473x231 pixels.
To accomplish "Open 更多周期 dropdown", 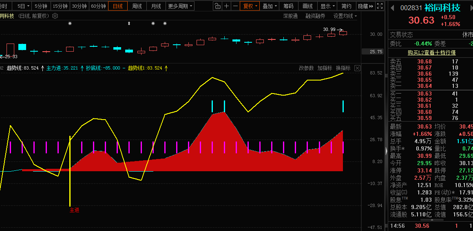I will (180, 6).
